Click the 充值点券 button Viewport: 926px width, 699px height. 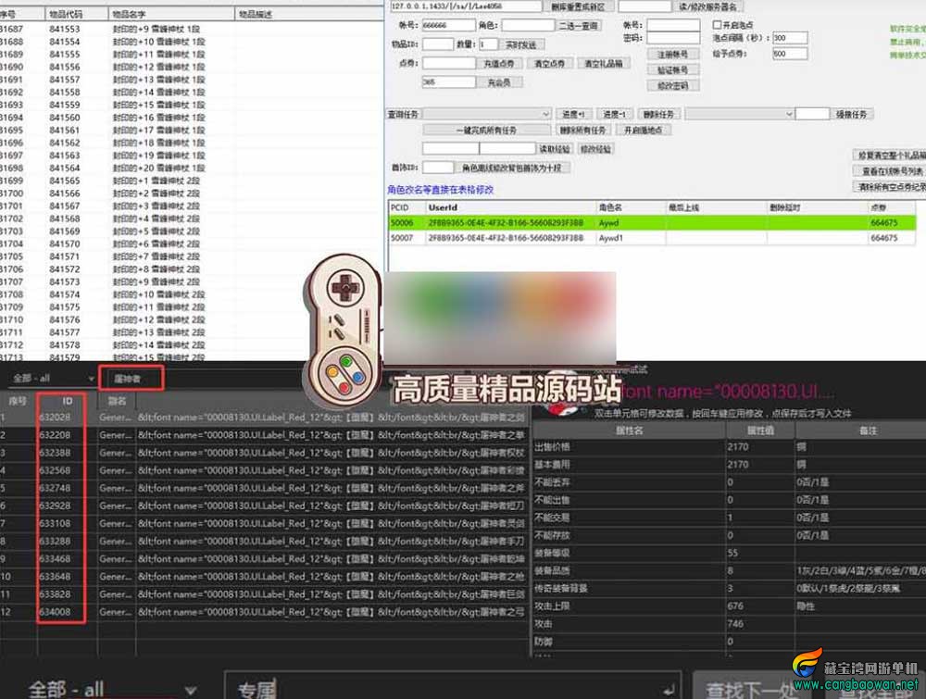[499, 63]
